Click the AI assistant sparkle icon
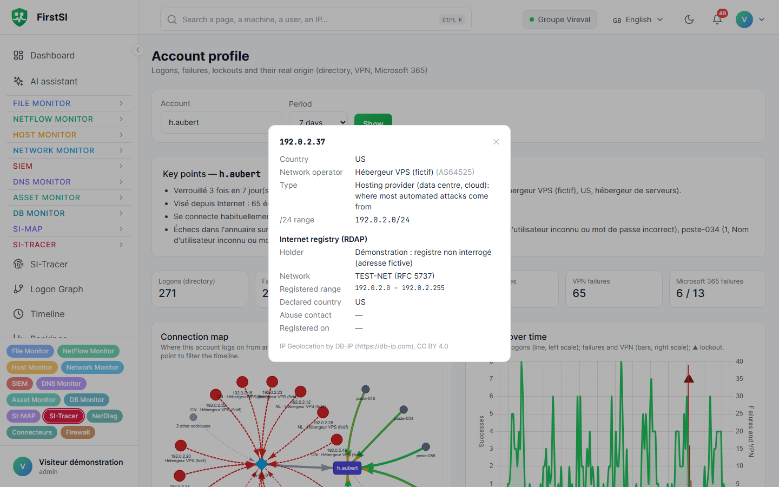Viewport: 779px width, 487px height. coord(18,81)
